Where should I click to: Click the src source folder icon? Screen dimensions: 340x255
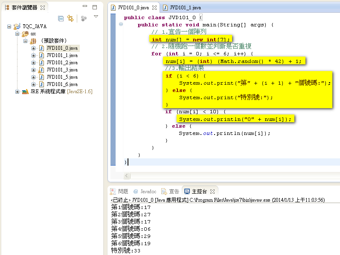pyautogui.click(x=25, y=34)
